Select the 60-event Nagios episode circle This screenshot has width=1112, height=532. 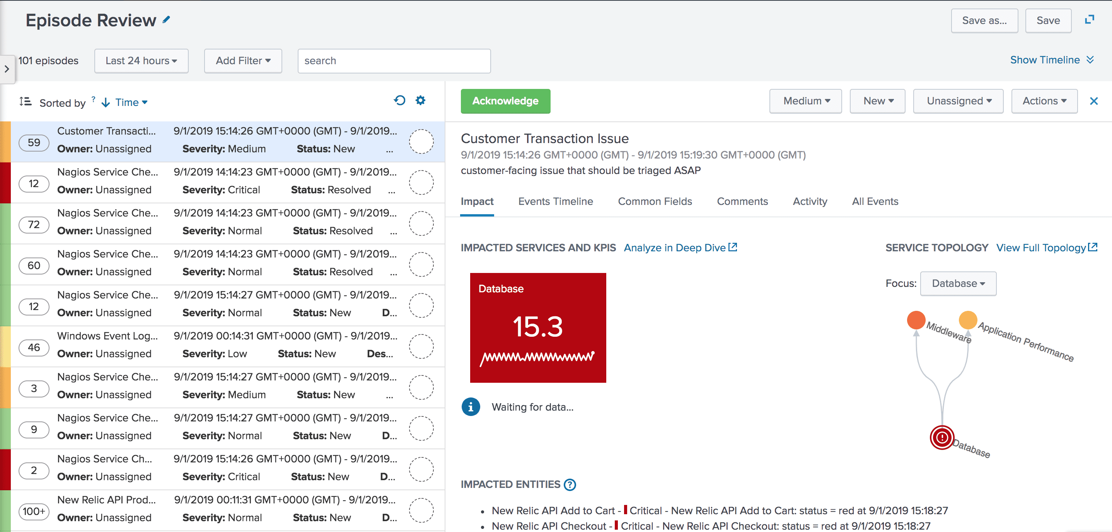point(421,265)
